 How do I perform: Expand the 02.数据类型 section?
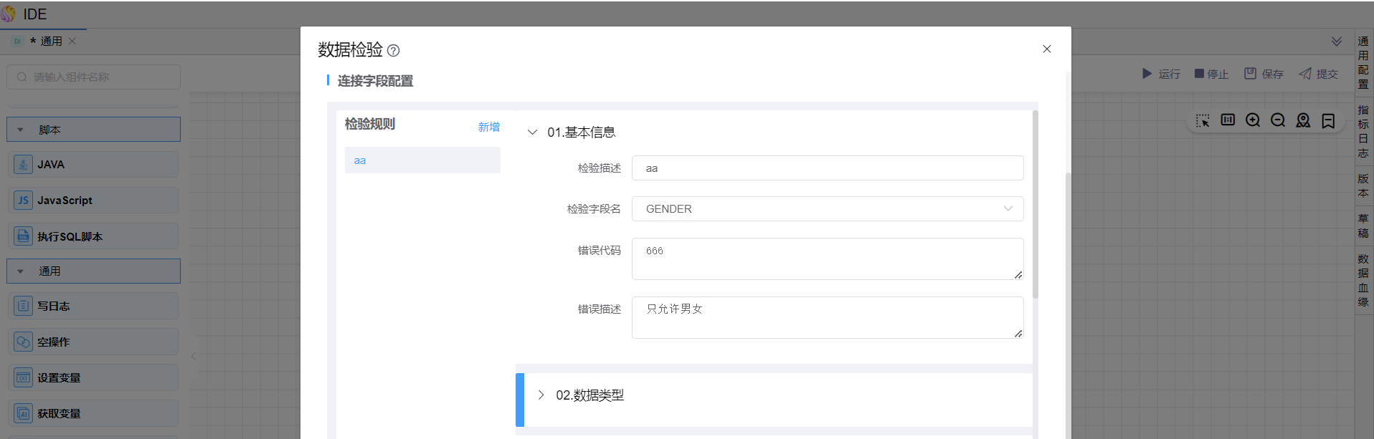(541, 395)
